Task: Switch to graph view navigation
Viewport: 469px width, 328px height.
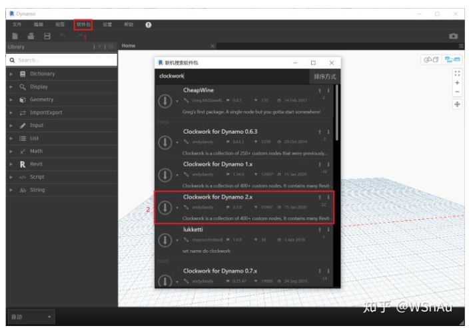Action: [x=452, y=60]
